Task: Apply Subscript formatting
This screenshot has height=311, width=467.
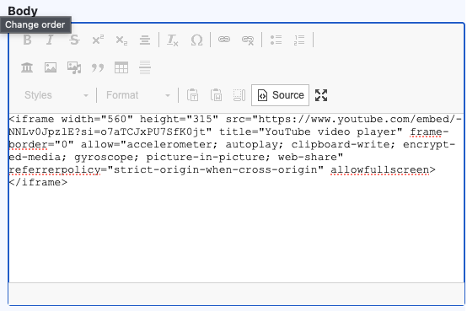Action: click(121, 40)
